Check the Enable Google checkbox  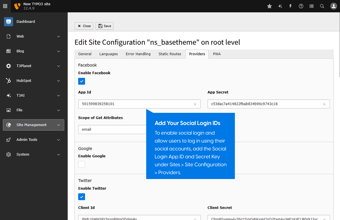(82, 164)
